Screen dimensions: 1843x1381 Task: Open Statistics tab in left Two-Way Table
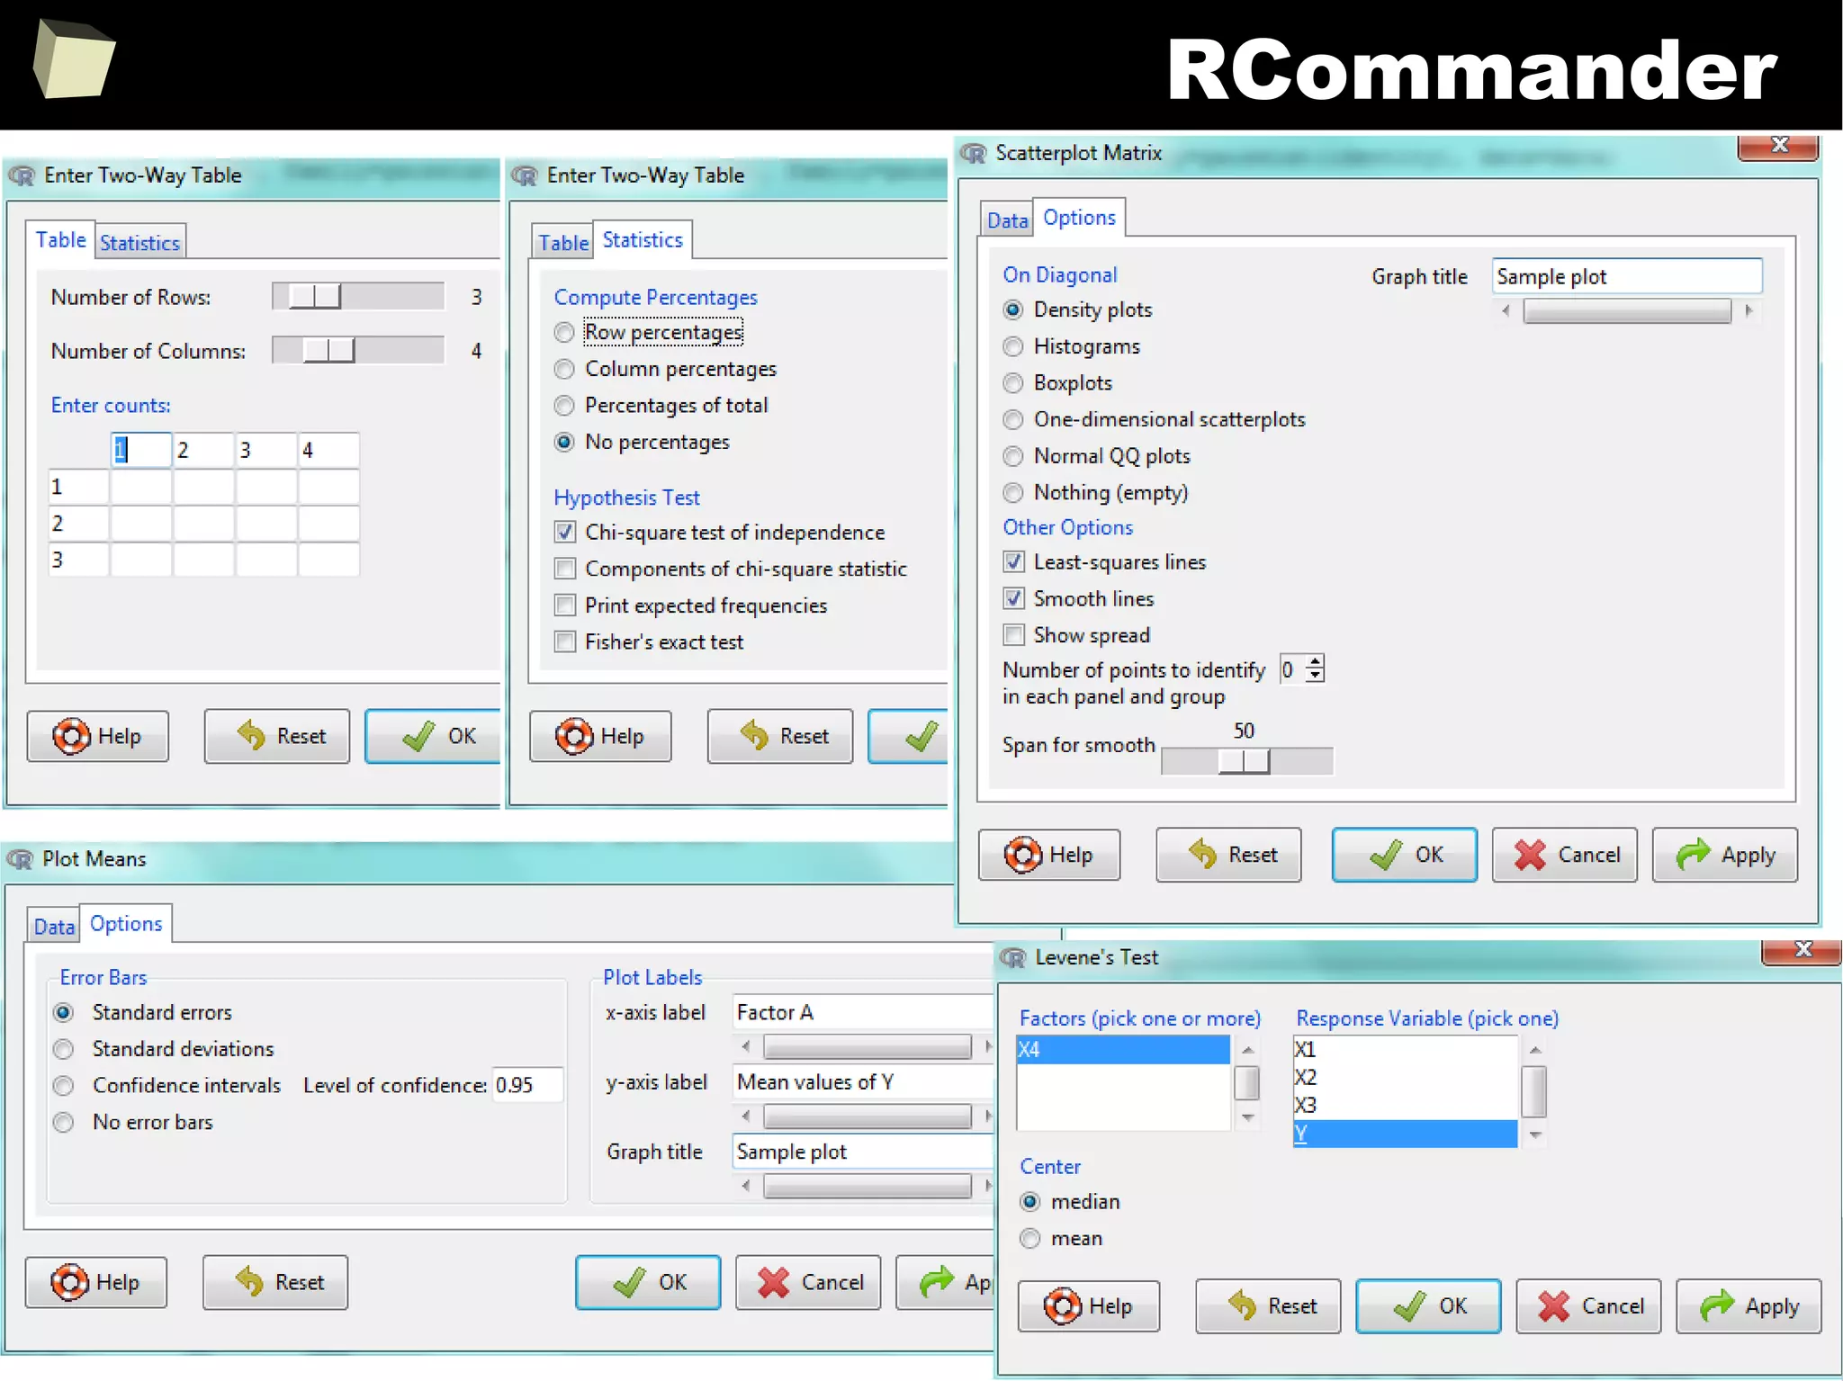[x=140, y=243]
